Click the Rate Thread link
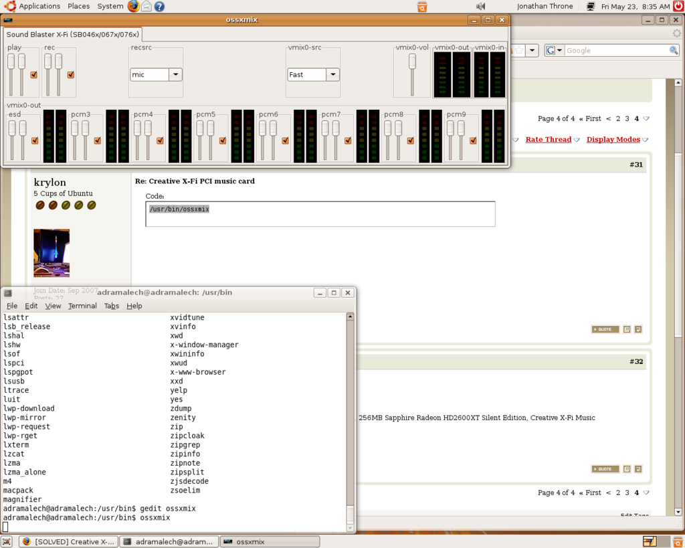The height and width of the screenshot is (548, 685). (x=549, y=139)
